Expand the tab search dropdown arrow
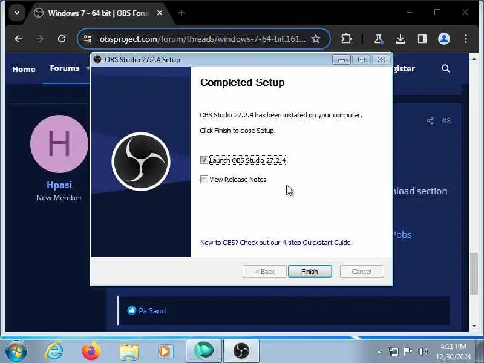The height and width of the screenshot is (363, 484). click(x=17, y=13)
